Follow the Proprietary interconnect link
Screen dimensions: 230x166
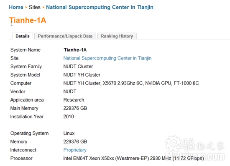pos(75,150)
